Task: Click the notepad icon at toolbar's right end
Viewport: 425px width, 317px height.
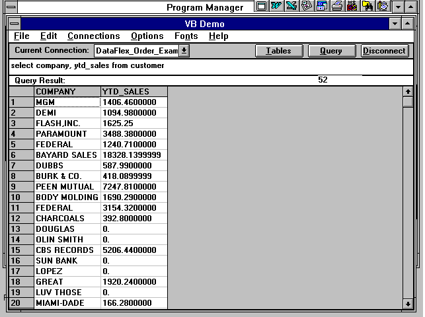Action: [382, 7]
